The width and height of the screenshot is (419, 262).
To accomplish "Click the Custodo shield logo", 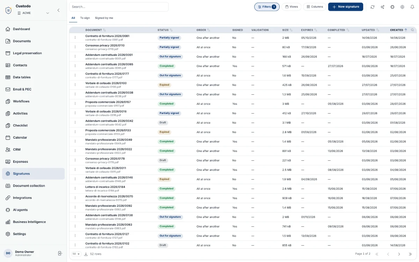I will (8, 10).
